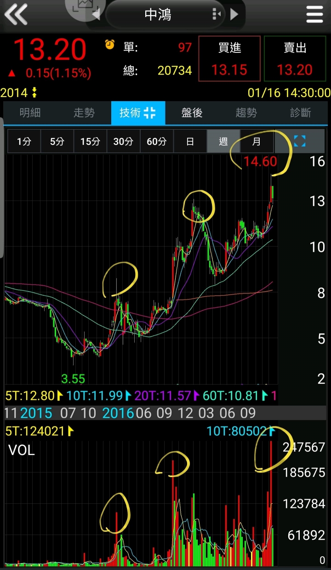Switch to the 明細 tab
Image resolution: width=331 pixels, height=570 pixels.
tap(30, 113)
